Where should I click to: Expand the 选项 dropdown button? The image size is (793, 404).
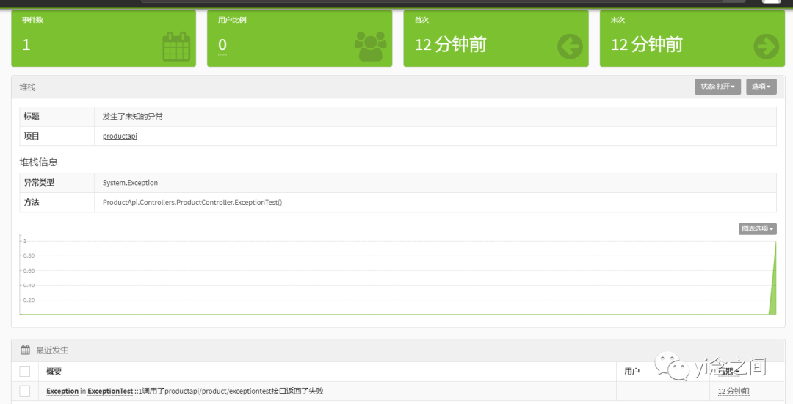pyautogui.click(x=761, y=87)
